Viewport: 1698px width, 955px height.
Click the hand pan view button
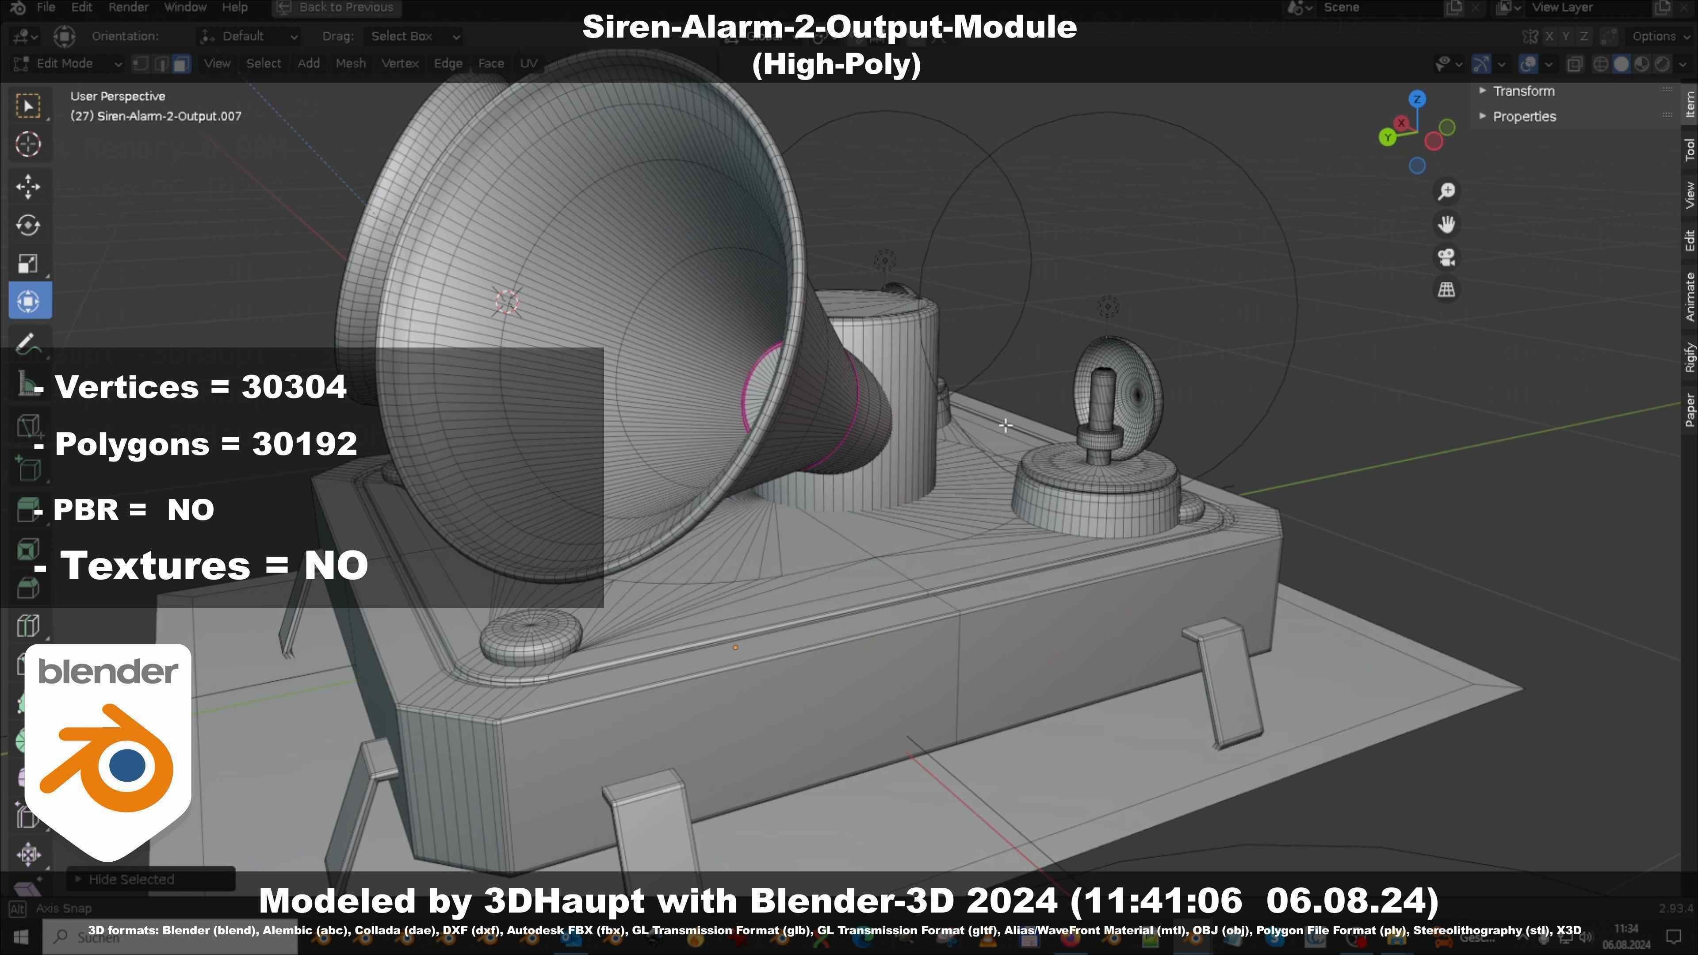click(x=1446, y=224)
